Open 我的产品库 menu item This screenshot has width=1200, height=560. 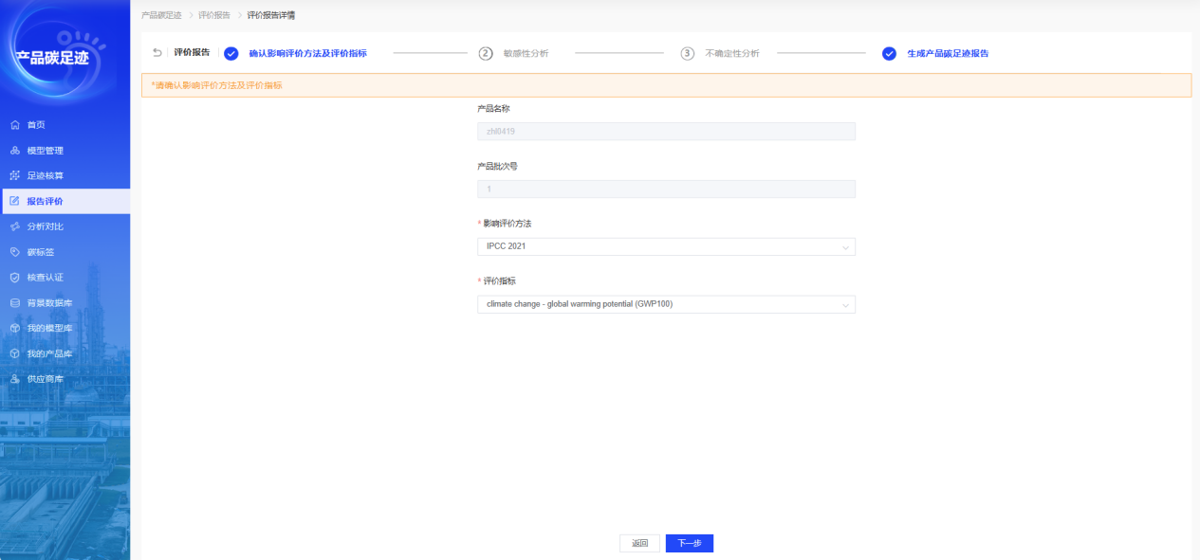pos(49,353)
